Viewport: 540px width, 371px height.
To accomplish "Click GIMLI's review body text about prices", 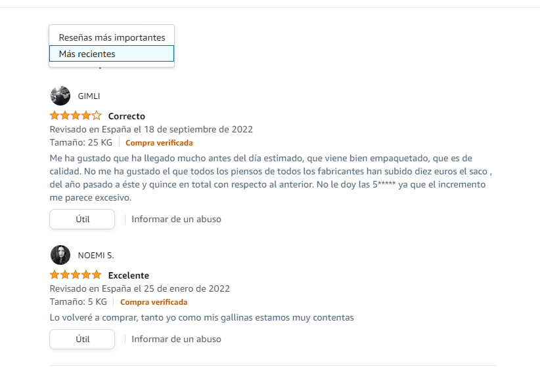I will pos(271,178).
